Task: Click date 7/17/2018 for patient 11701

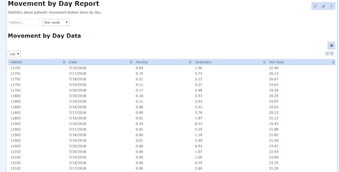Action: coord(77,73)
